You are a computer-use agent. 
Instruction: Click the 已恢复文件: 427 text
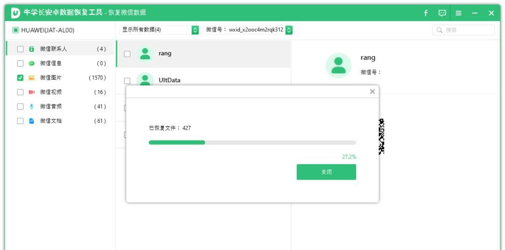[170, 128]
